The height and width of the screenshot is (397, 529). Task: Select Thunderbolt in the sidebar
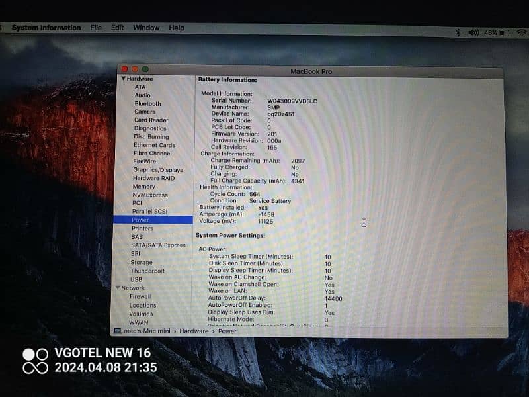tap(147, 271)
